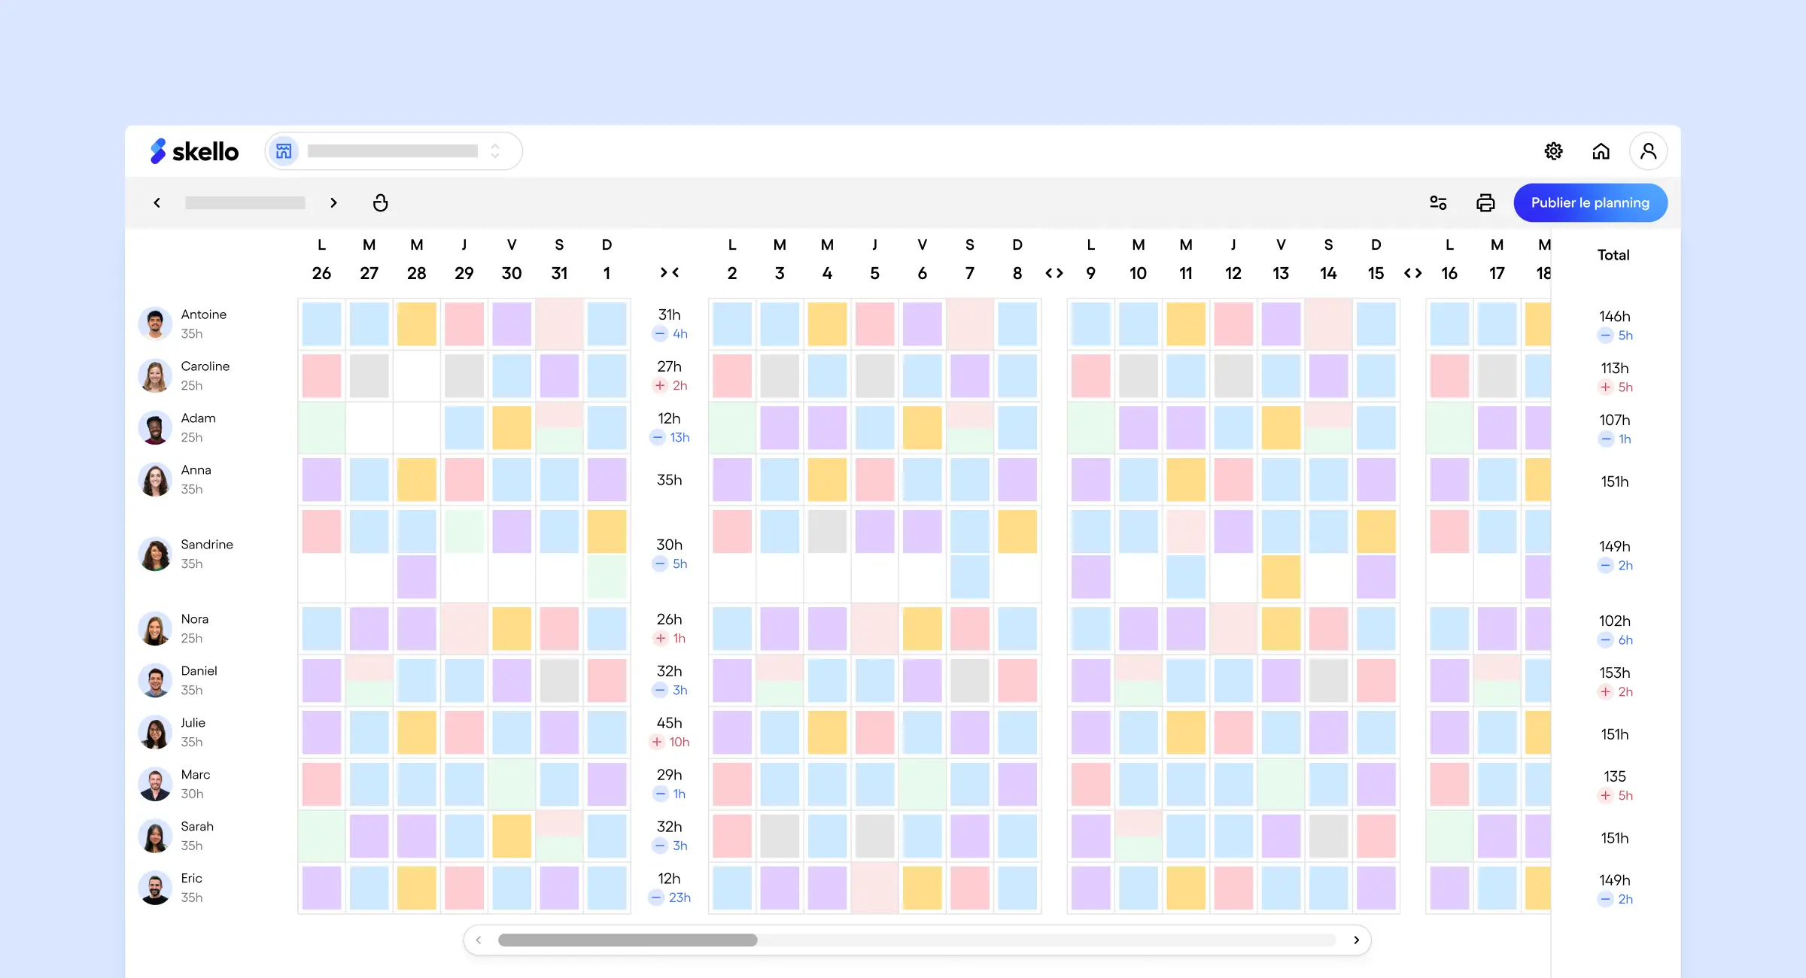1806x978 pixels.
Task: Click Anna's yellow shift on Wednesday 28
Action: (416, 479)
